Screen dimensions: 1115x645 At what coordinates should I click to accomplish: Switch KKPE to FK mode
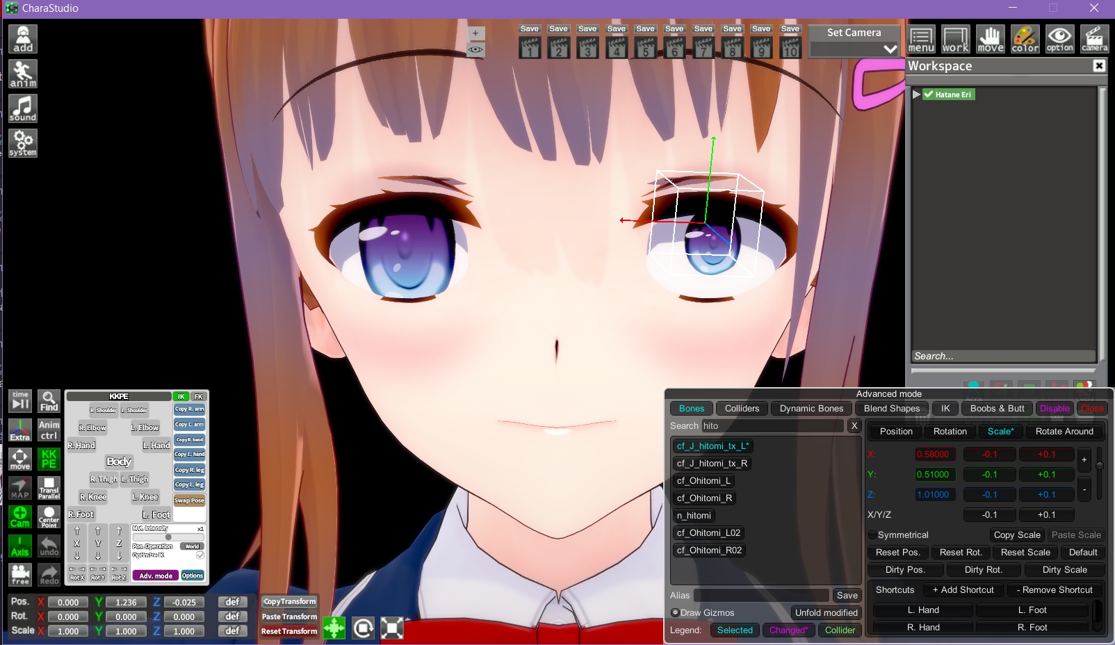(199, 396)
